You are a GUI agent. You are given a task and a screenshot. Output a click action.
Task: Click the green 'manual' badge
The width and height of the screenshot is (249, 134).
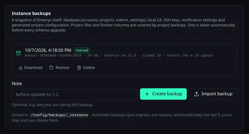point(82,50)
